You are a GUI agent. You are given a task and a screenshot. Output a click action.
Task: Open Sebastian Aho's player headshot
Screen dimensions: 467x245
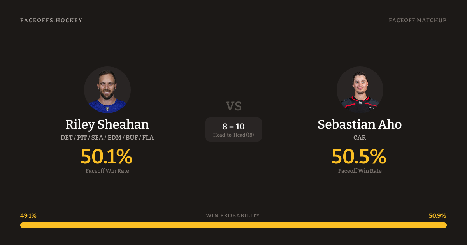click(360, 89)
